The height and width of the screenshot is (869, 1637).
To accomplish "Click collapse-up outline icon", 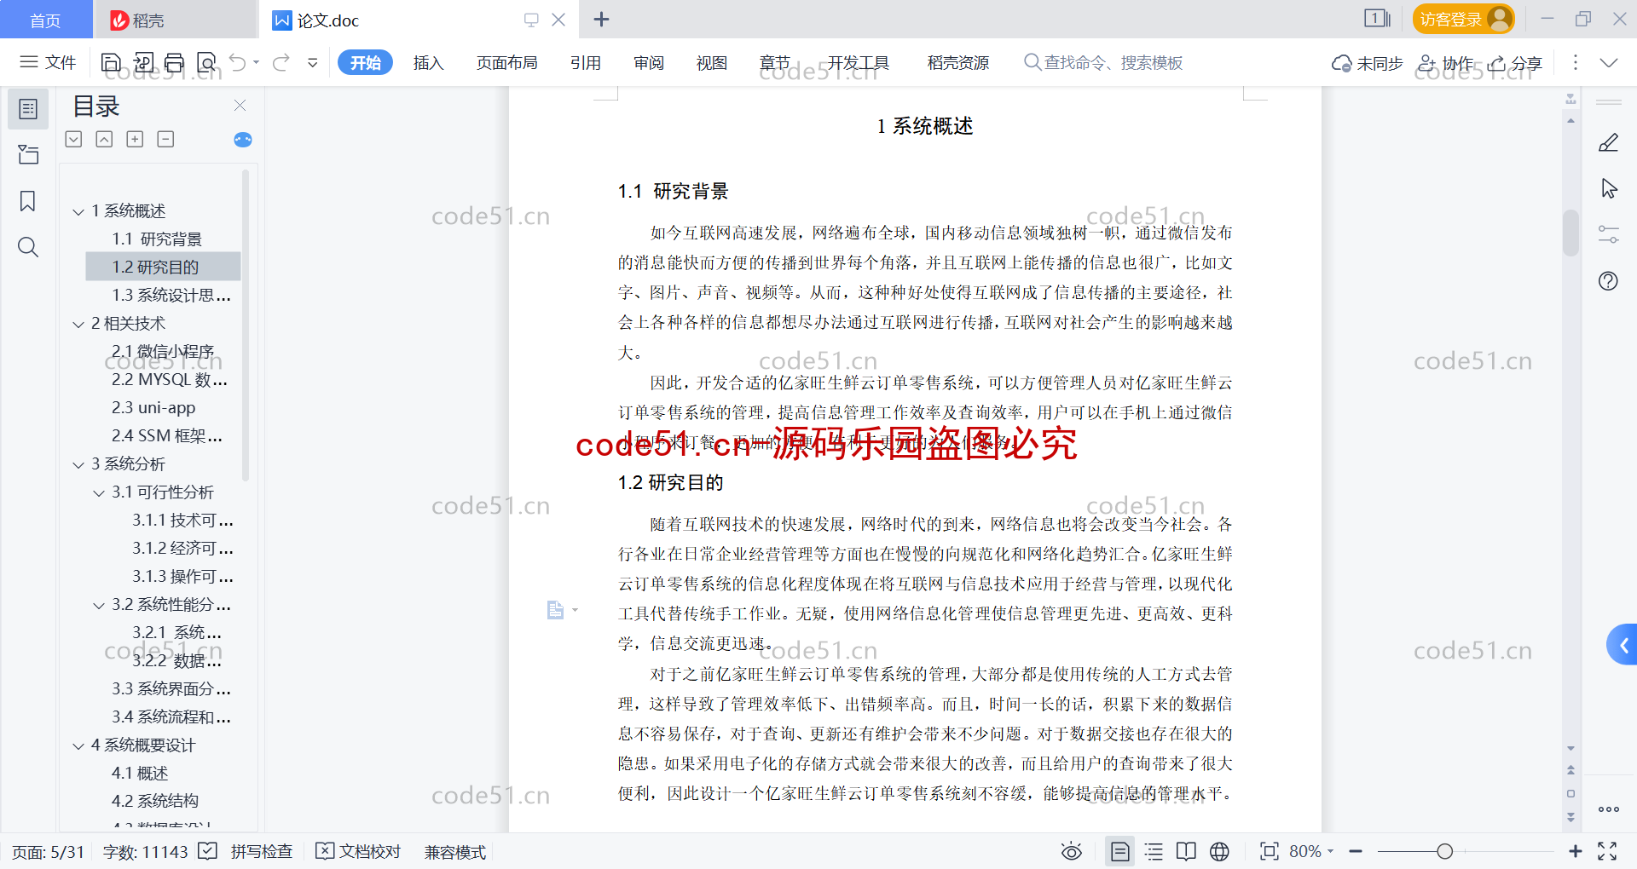I will click(104, 139).
